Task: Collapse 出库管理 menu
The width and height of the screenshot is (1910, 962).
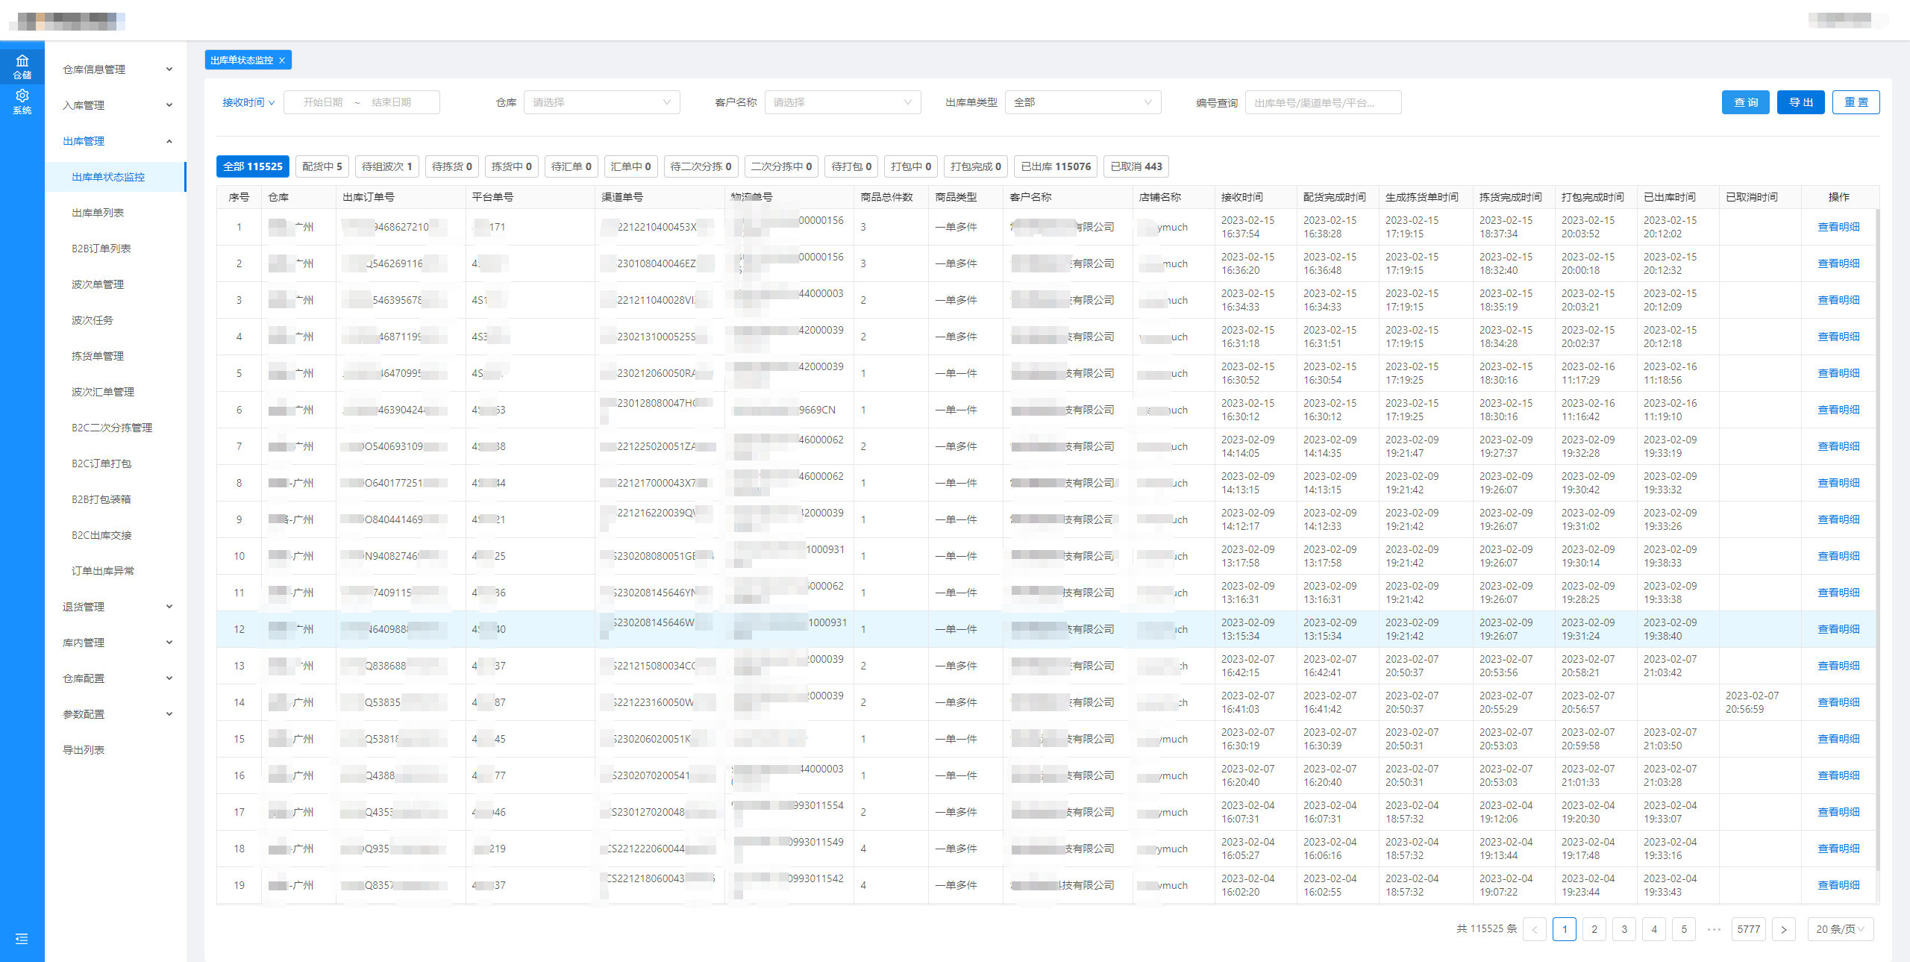Action: click(x=116, y=141)
